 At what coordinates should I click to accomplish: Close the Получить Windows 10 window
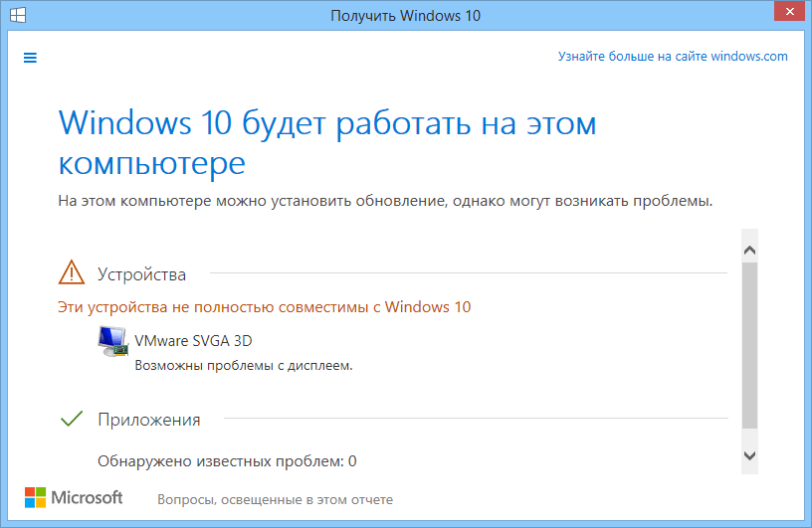[x=789, y=11]
